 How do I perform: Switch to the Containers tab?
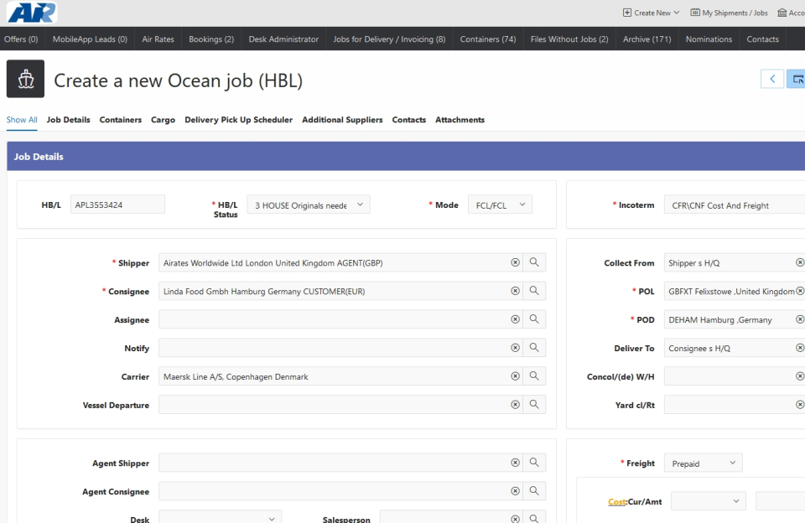click(120, 120)
